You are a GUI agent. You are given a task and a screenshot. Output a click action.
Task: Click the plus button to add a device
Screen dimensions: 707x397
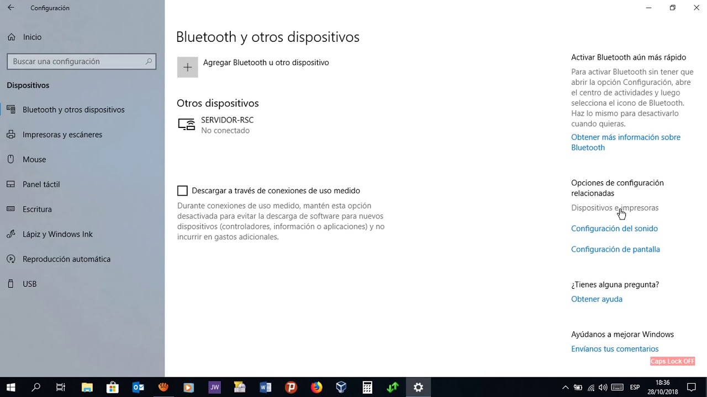pos(188,67)
